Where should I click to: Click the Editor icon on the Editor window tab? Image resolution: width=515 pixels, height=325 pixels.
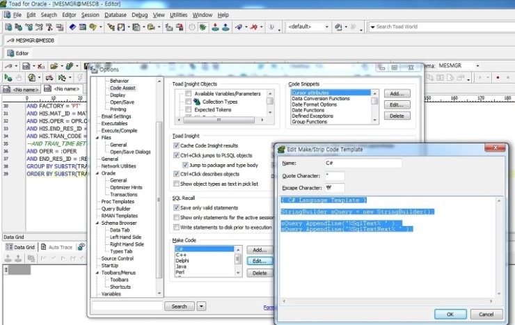11,53
